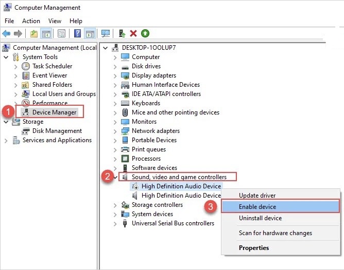The image size is (344, 270).
Task: Toggle Show/Hide Console Tree toolbar icon
Action: 46,34
